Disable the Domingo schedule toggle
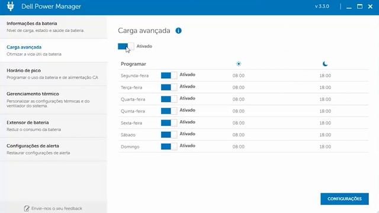The image size is (379, 213). coord(169,147)
